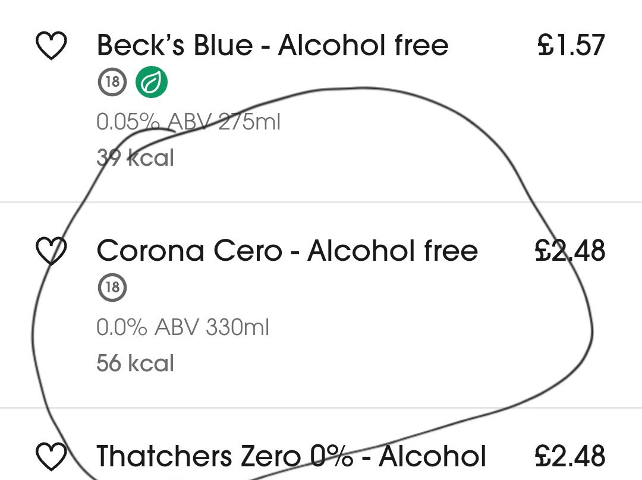Screen dimensions: 642x480
Task: Tap the 0.05% ABV 275ml detail text
Action: pos(188,122)
